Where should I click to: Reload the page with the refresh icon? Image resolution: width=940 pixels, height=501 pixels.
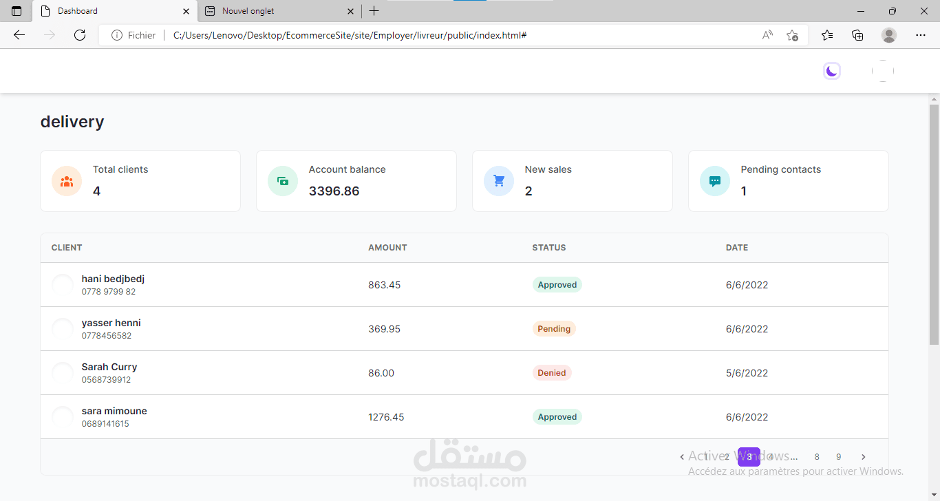[80, 35]
